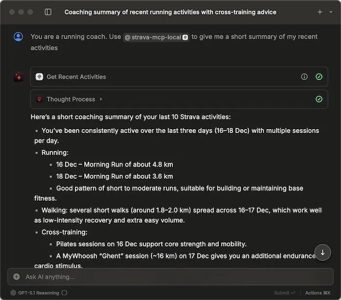Click Thought Process green check status
The image size is (341, 300).
(x=319, y=99)
